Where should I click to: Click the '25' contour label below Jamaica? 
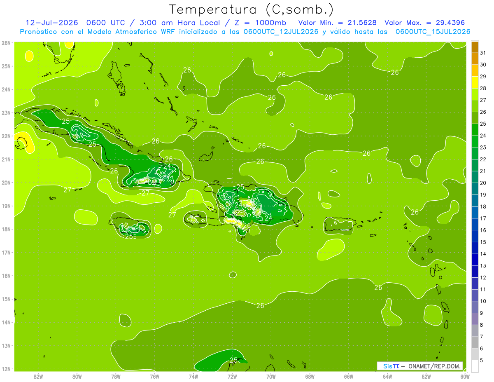(x=129, y=236)
